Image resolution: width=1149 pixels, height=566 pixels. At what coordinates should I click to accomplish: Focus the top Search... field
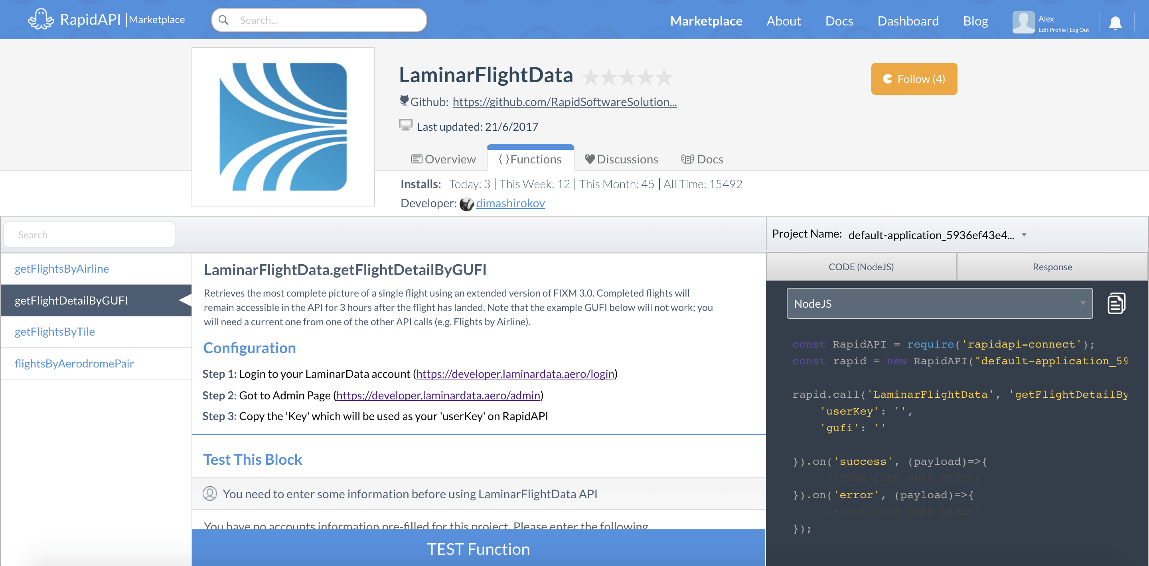319,20
